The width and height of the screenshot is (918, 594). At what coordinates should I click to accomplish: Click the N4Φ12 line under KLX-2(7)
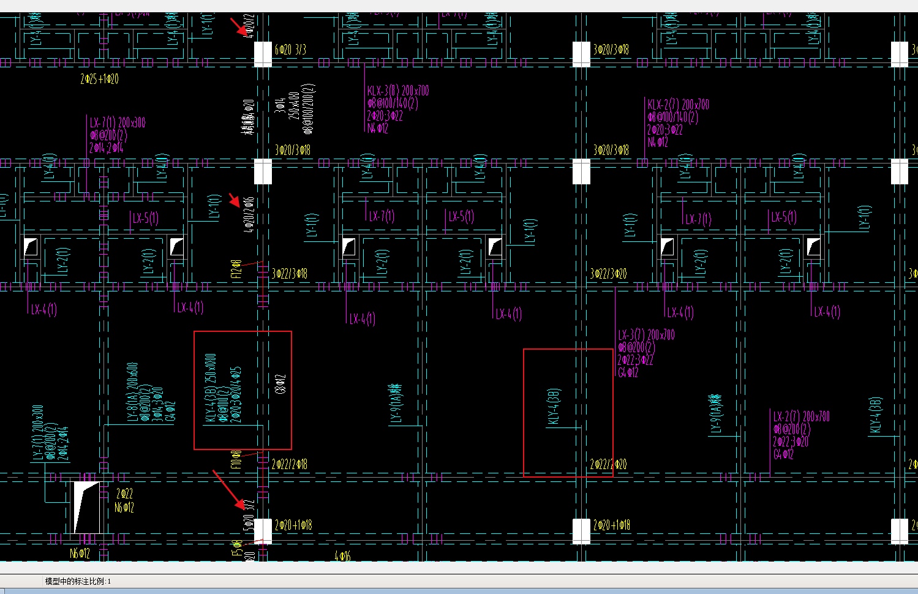657,143
